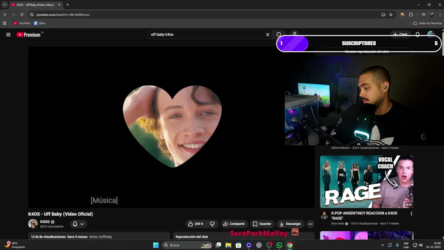444x250 pixels.
Task: Open more actions ellipsis below video
Action: (x=310, y=224)
